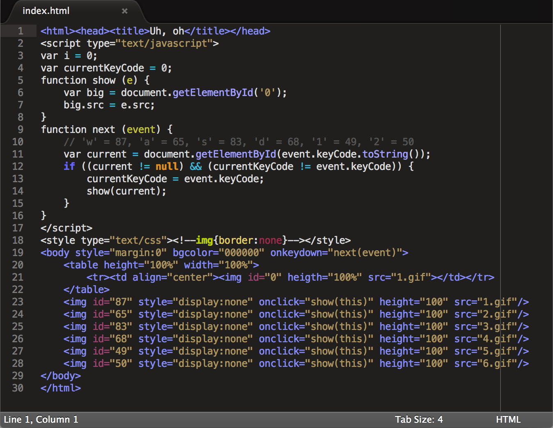This screenshot has width=553, height=428.
Task: Click the img tag with id="87"
Action: point(296,302)
